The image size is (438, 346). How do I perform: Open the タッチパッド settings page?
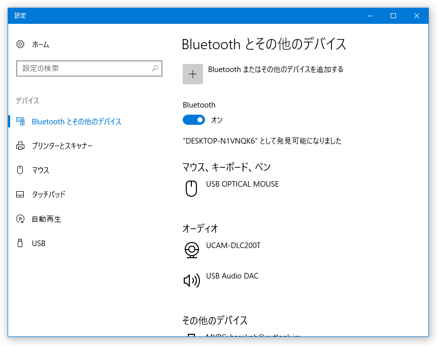tap(49, 194)
